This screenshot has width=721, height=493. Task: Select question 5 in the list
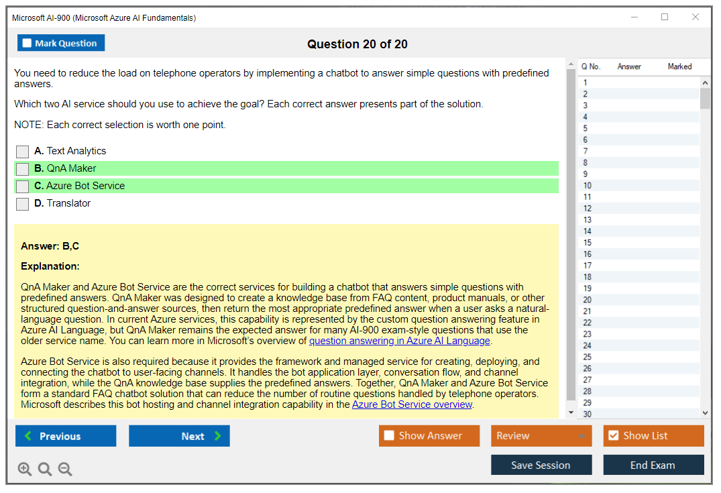[639, 128]
